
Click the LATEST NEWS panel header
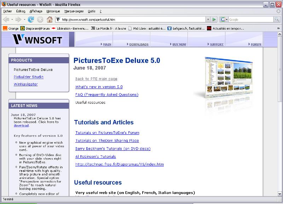(39, 106)
